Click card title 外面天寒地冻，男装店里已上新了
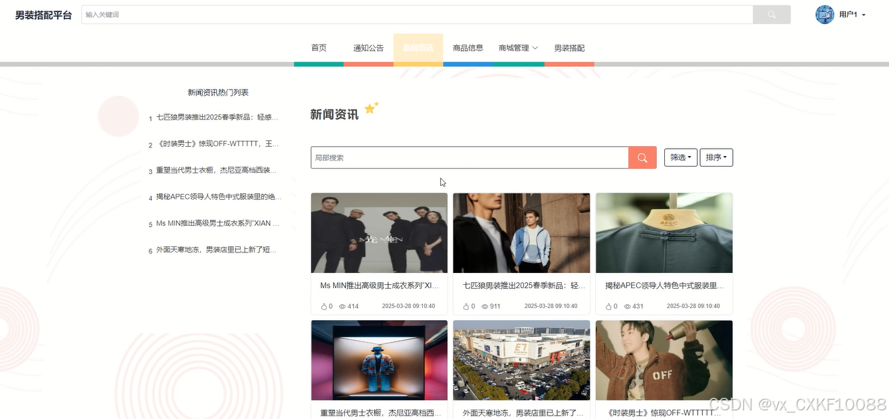This screenshot has height=419, width=889. 523,413
